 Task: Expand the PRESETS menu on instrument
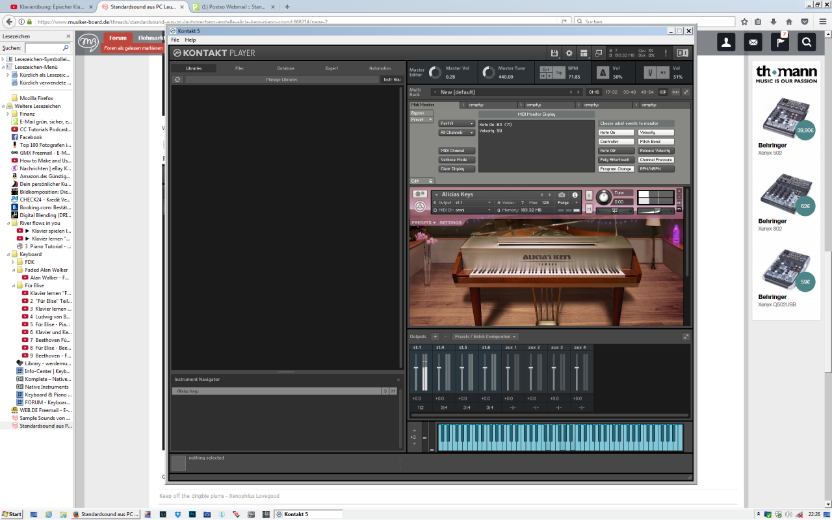423,222
